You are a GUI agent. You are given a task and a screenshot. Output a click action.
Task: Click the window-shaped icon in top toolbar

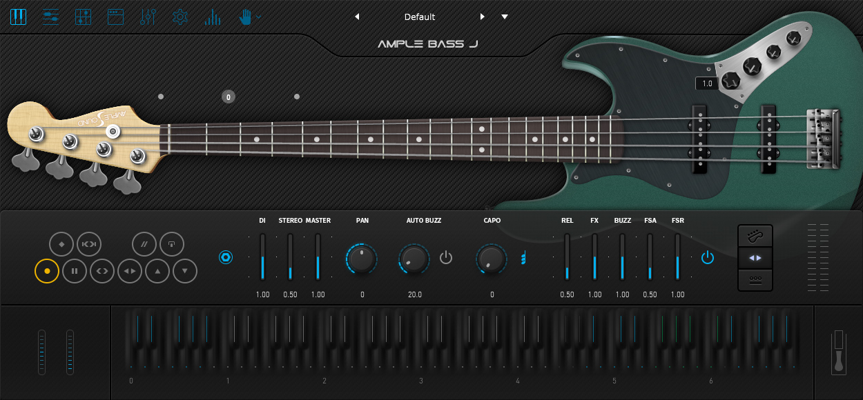pos(115,17)
